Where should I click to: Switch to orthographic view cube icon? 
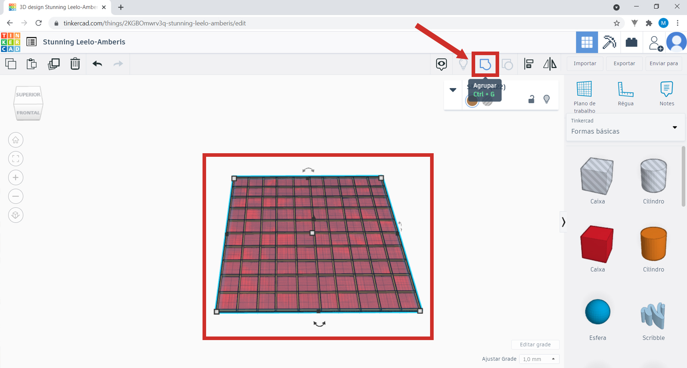[16, 215]
